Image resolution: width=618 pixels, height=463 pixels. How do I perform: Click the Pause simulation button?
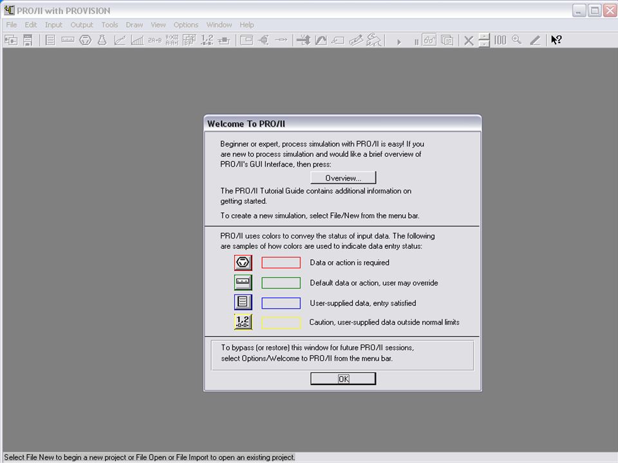(x=417, y=42)
